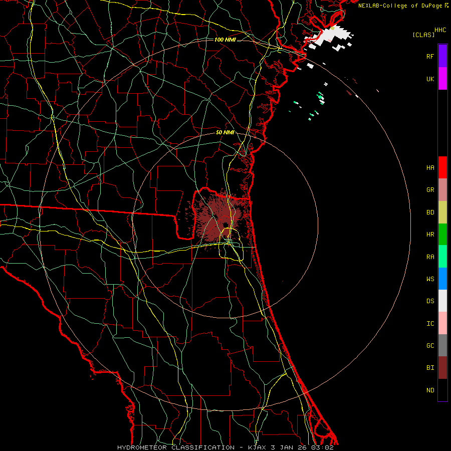Viewport: 451px width, 451px height.
Task: Click the RA light-green legend swatch
Action: (x=442, y=257)
